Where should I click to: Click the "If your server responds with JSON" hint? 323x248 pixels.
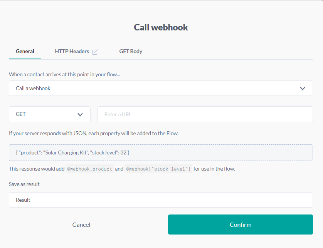[94, 134]
